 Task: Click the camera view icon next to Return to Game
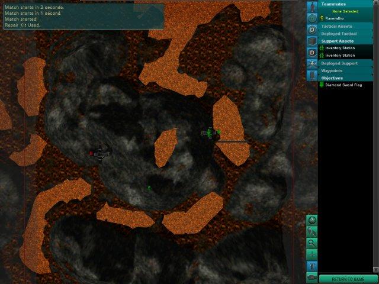[312, 277]
